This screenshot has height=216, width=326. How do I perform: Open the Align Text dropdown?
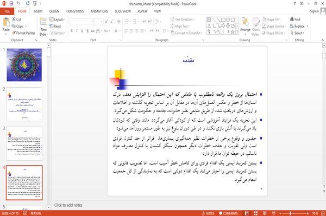(x=180, y=27)
